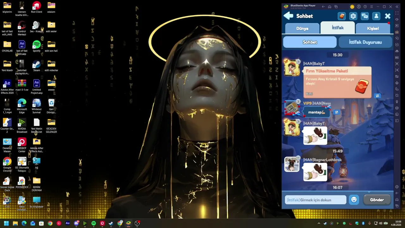Select Microsoft Edge desktop icon
This screenshot has width=405, height=228.
22,106
